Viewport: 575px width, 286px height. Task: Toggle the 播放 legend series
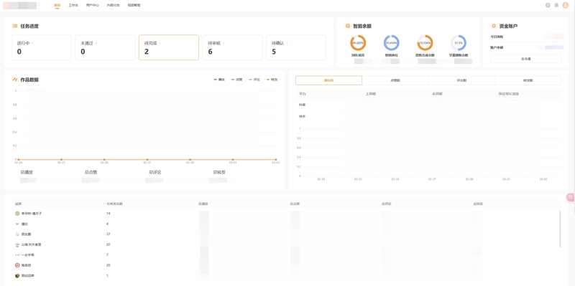coord(219,80)
